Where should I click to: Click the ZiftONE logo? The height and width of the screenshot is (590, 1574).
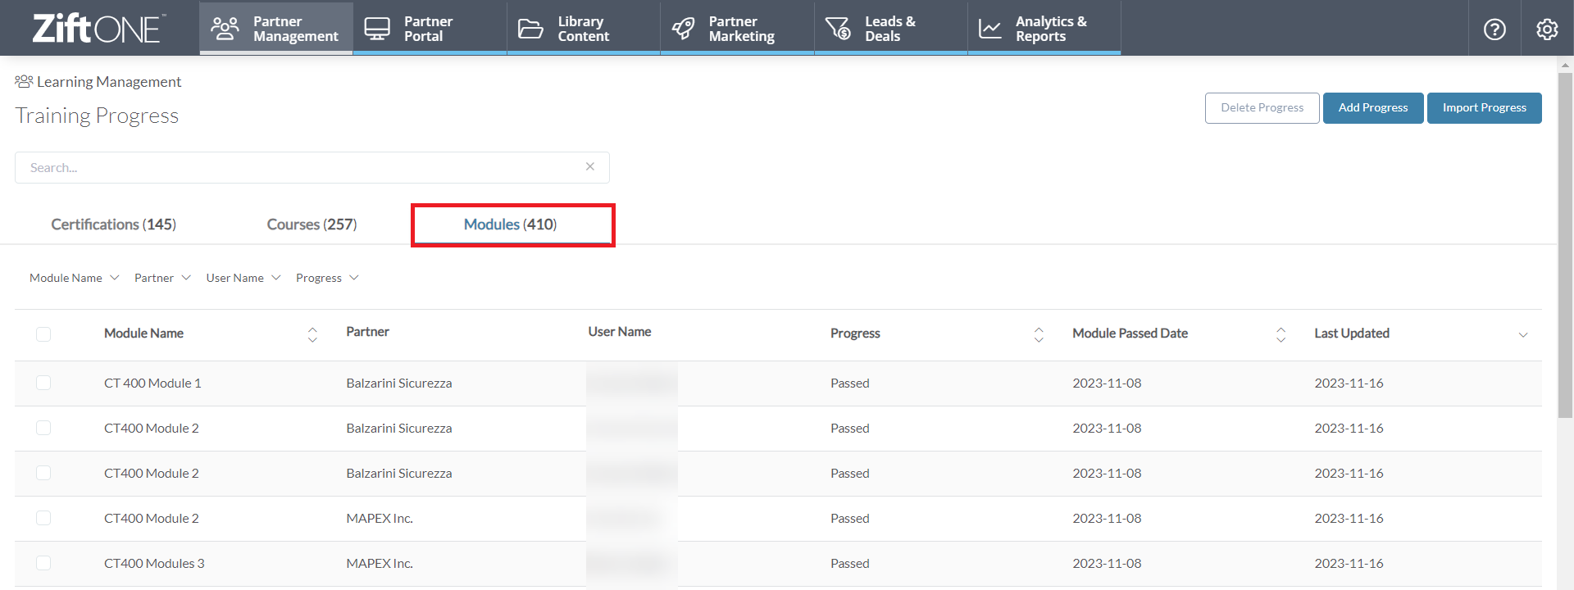[98, 29]
